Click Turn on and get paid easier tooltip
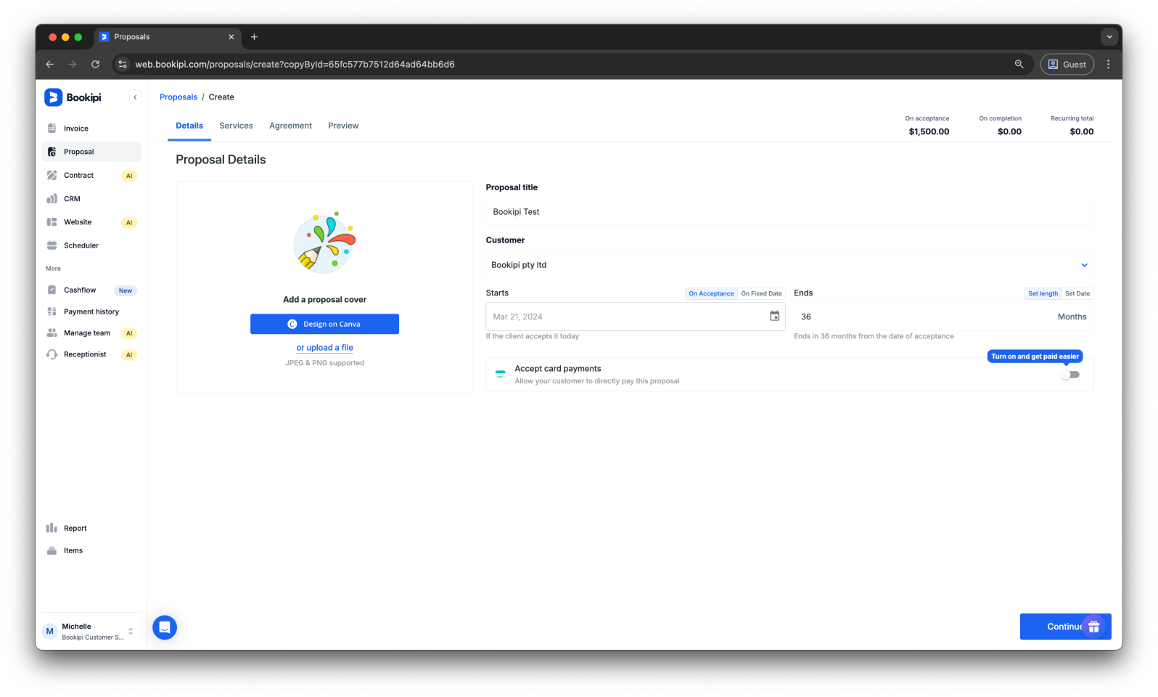The height and width of the screenshot is (697, 1158). click(1035, 356)
